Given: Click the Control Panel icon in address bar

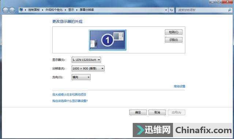Looking at the screenshot, I should point(21,10).
